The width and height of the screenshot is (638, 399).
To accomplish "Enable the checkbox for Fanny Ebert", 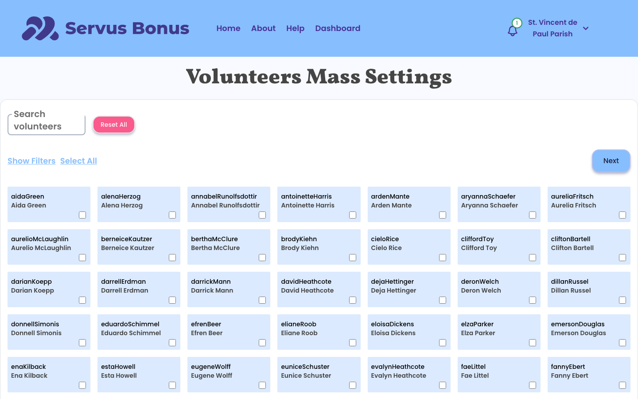I will [622, 385].
